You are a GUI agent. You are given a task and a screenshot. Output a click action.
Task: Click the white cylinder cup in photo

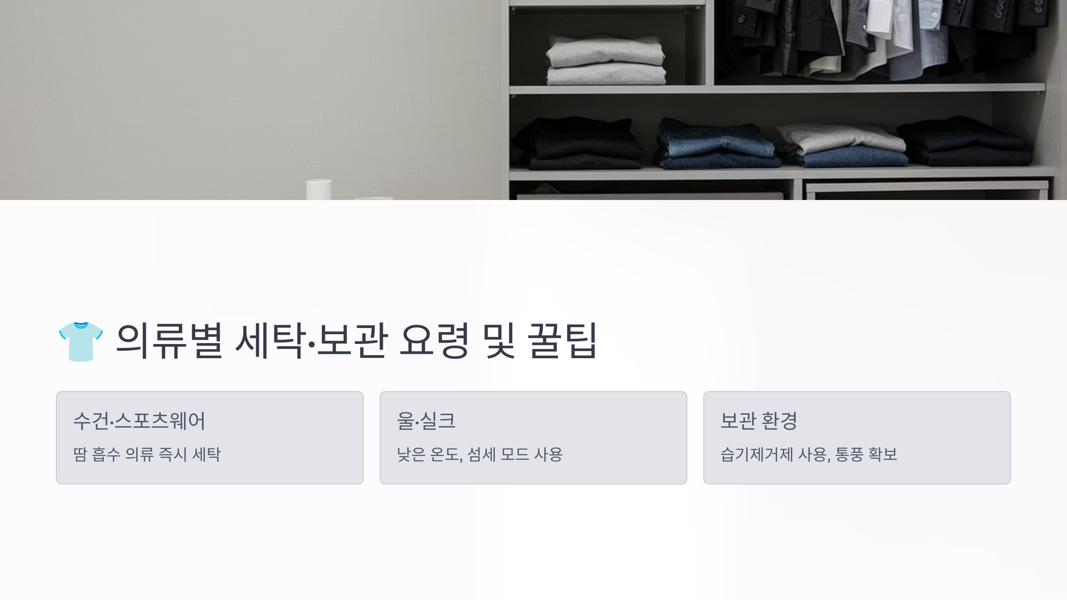(319, 190)
